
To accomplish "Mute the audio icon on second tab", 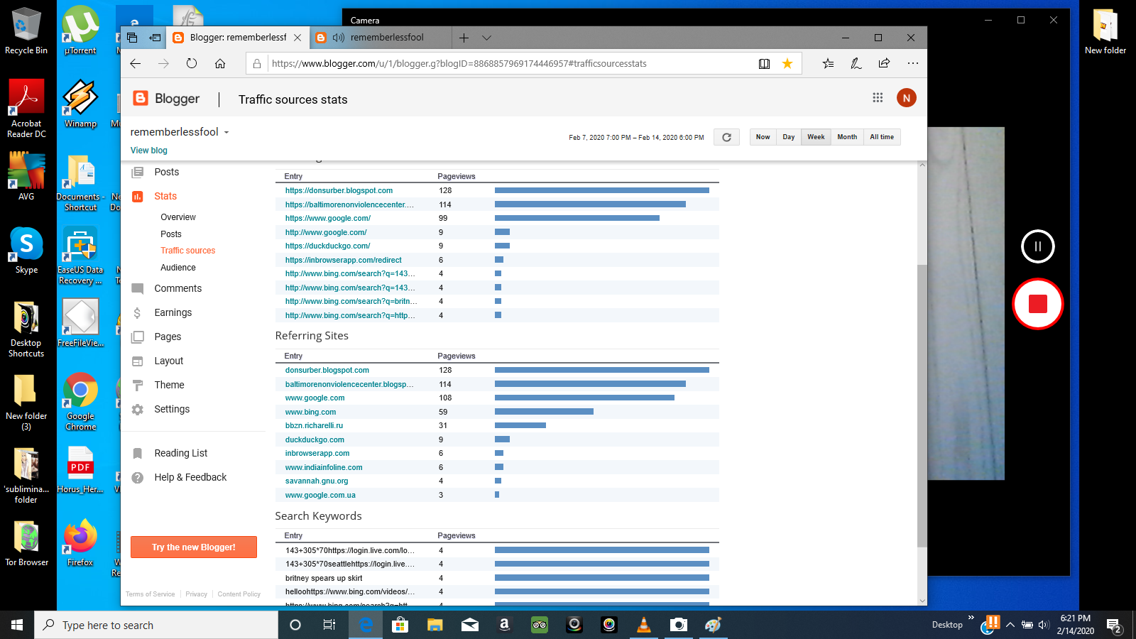I will coord(339,38).
